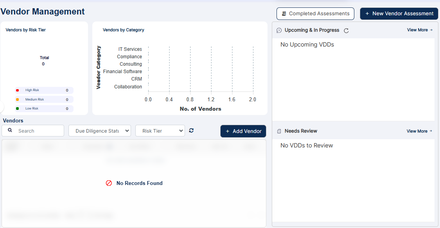Screen dimensions: 440x228
Task: Click View More in the Needs Review section
Action: (x=417, y=131)
